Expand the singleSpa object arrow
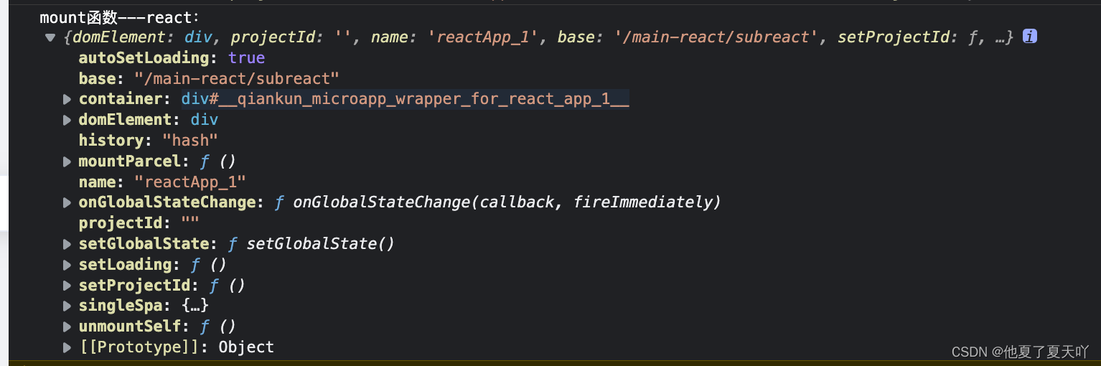Screen dimensions: 1101x366 tap(67, 306)
